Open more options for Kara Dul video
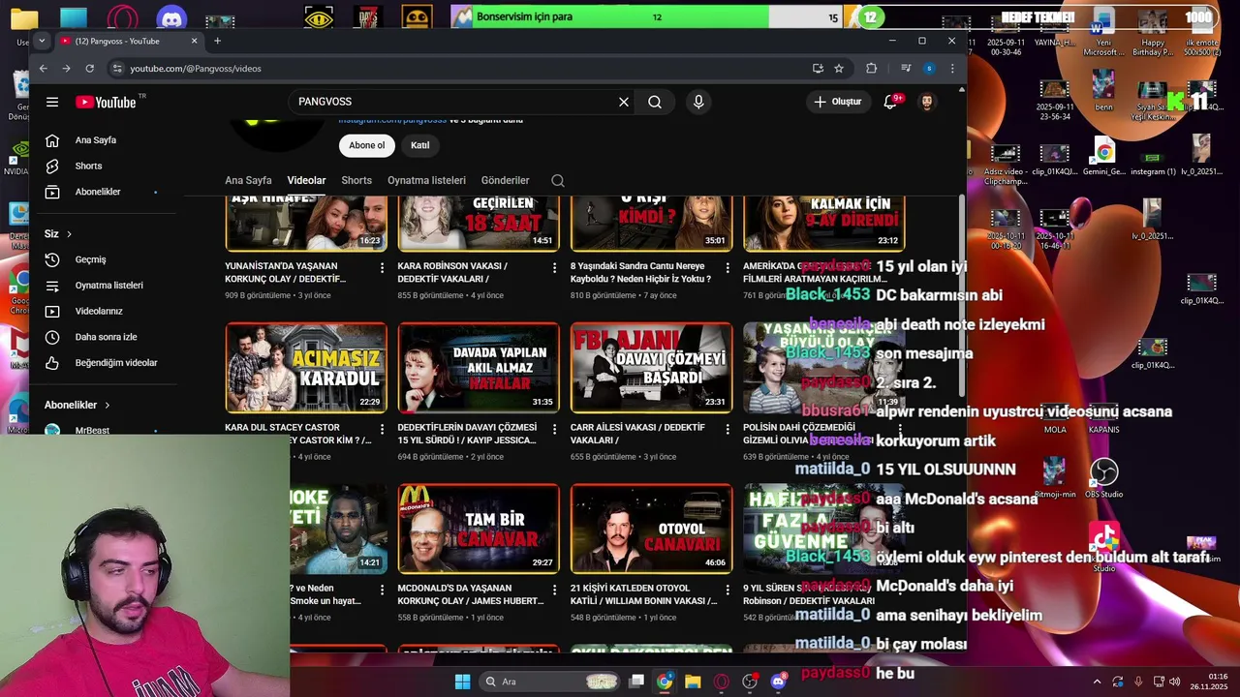 pyautogui.click(x=382, y=428)
